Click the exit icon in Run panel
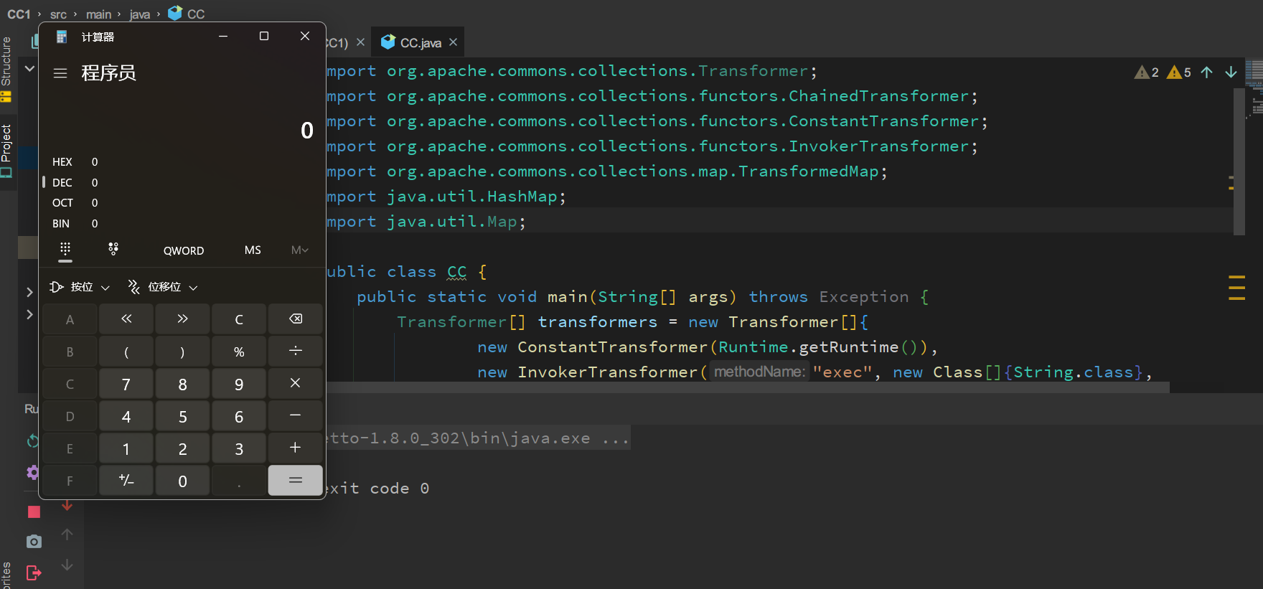Image resolution: width=1263 pixels, height=589 pixels. click(34, 572)
